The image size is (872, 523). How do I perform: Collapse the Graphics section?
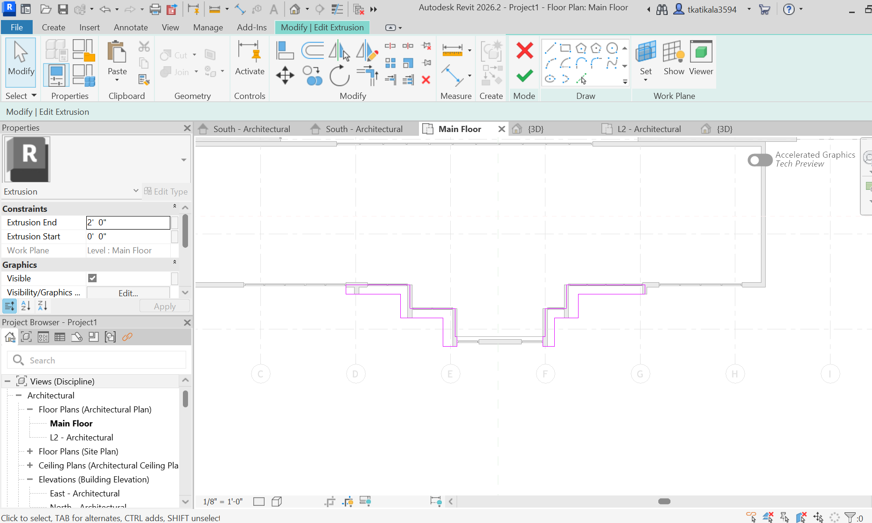pyautogui.click(x=175, y=262)
